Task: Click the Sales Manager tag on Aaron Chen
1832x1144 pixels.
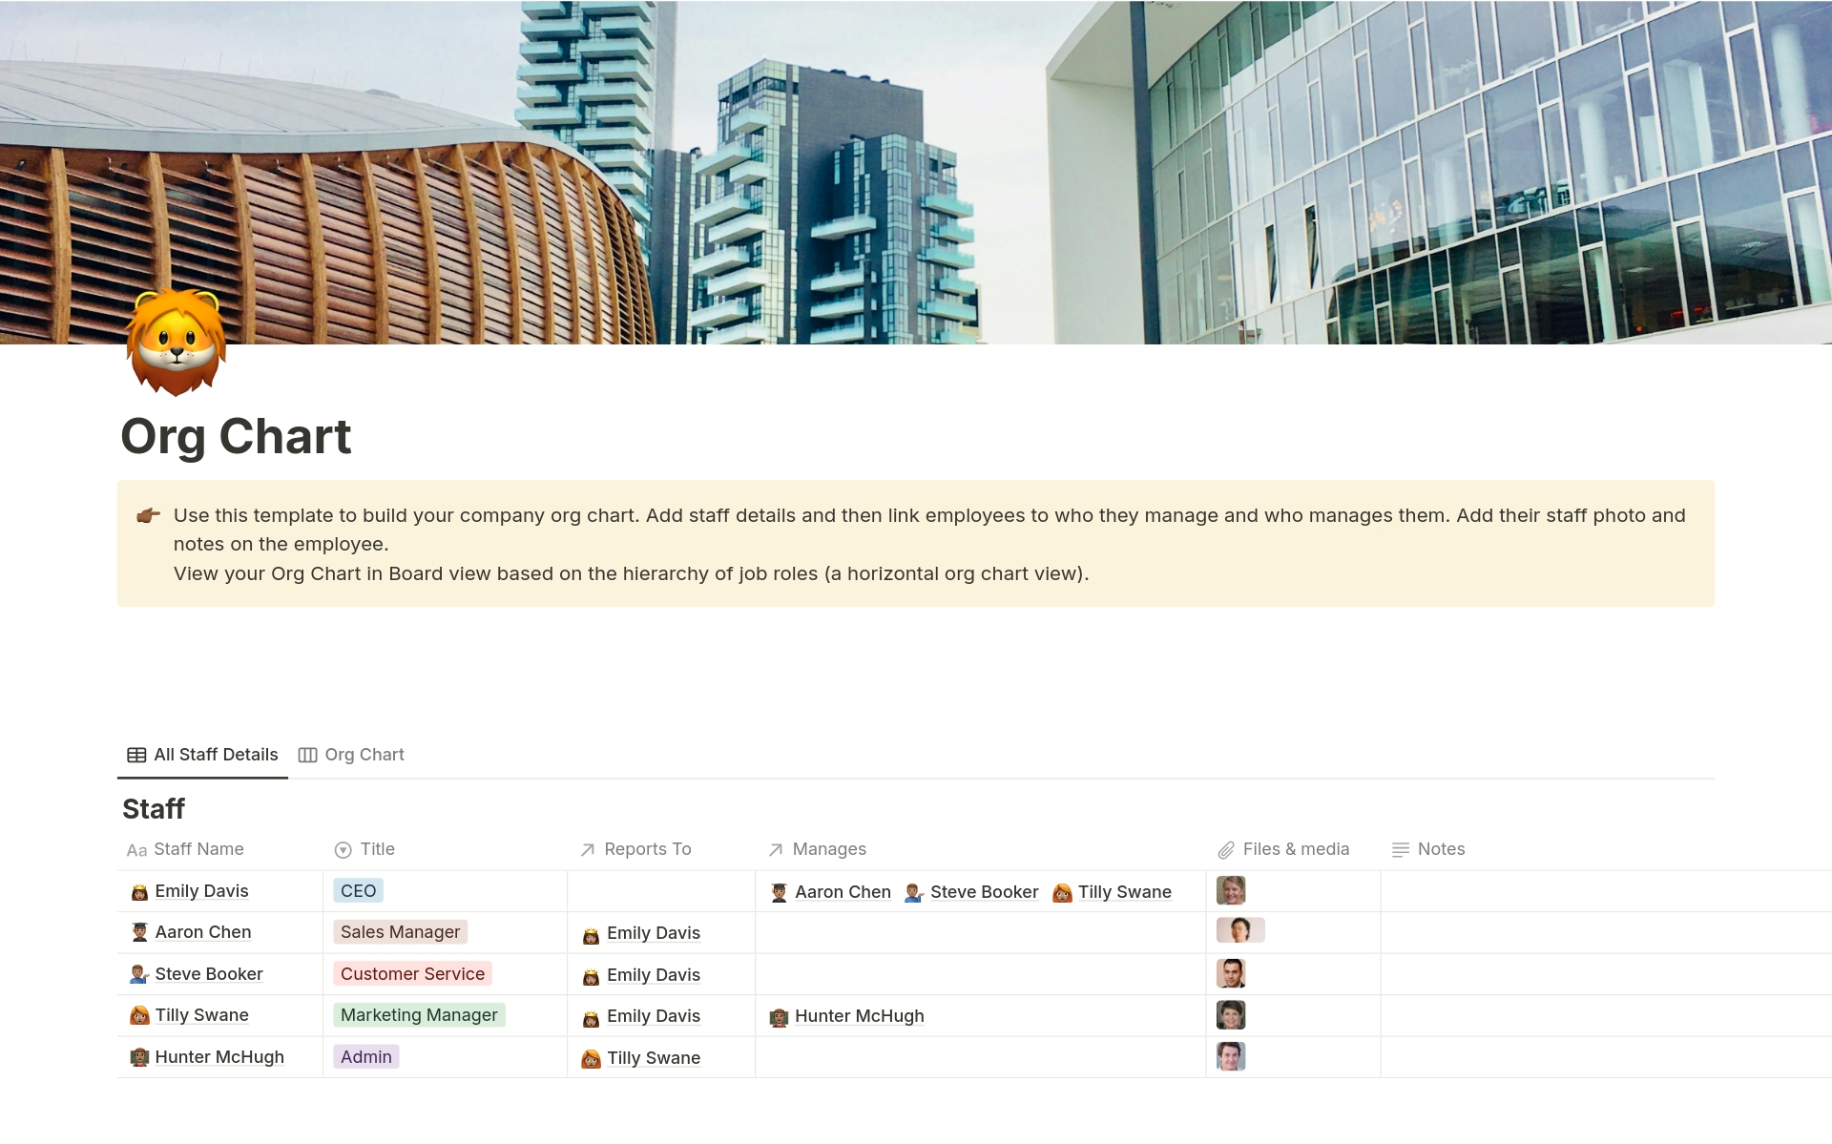Action: [398, 930]
